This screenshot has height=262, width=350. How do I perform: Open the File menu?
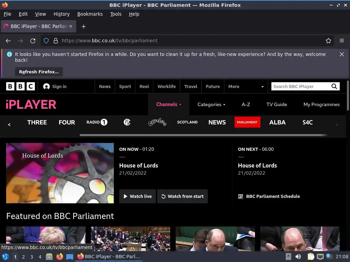8,14
